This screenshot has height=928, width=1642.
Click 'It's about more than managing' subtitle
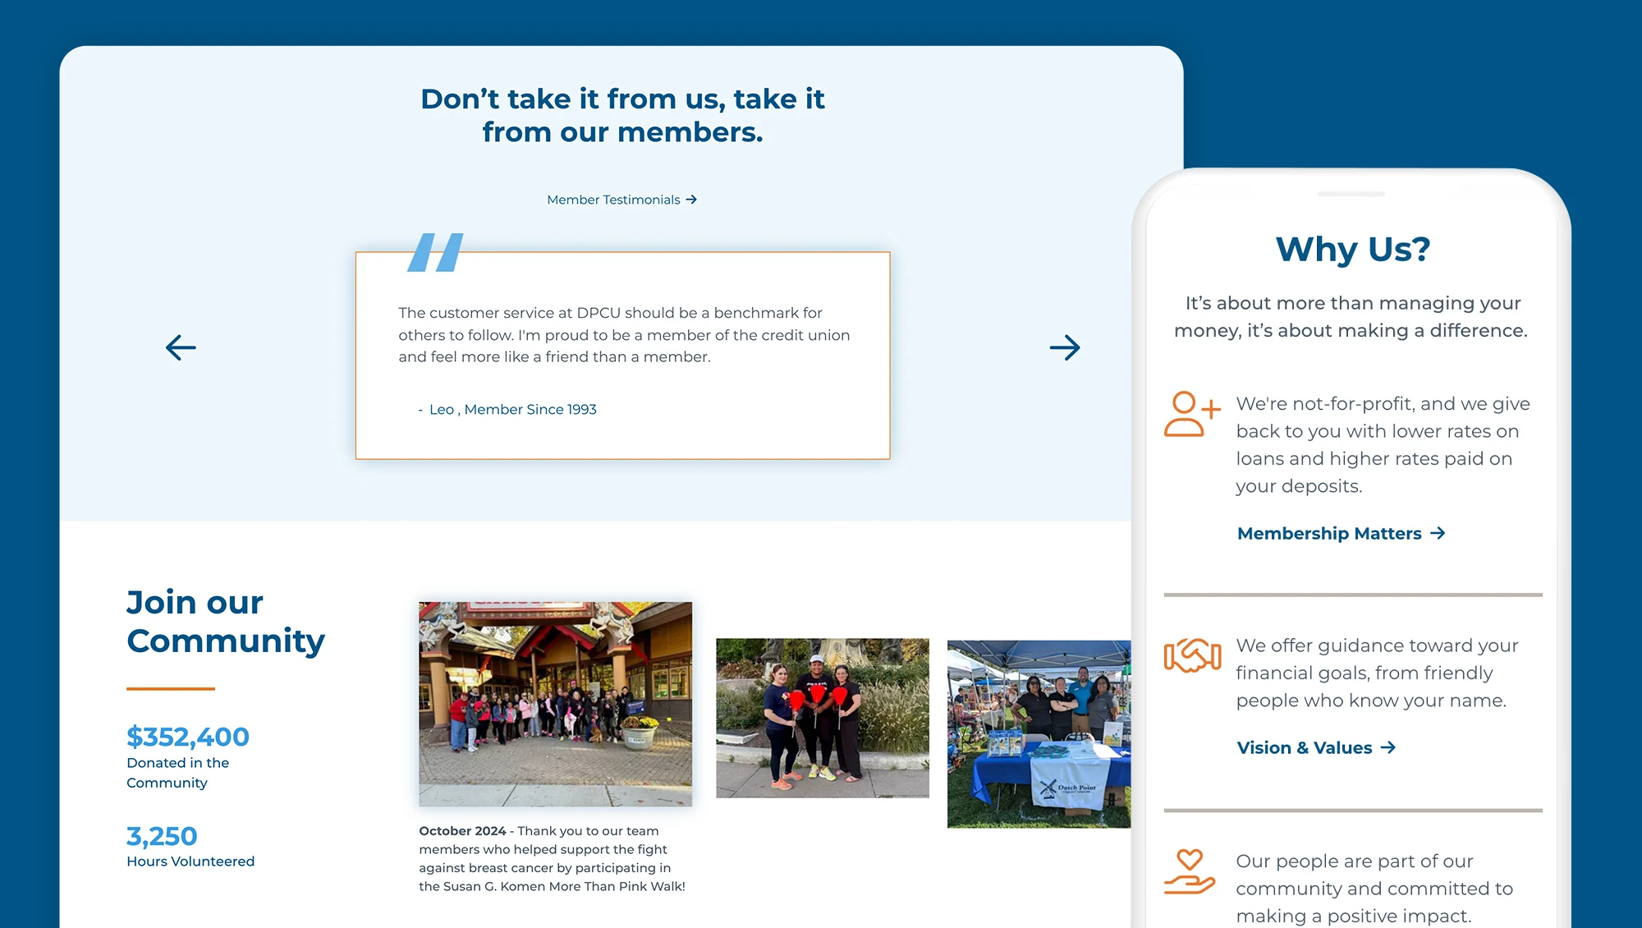pos(1351,317)
